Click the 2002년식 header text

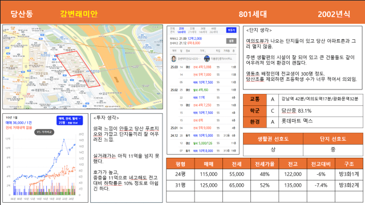[x=334, y=14]
